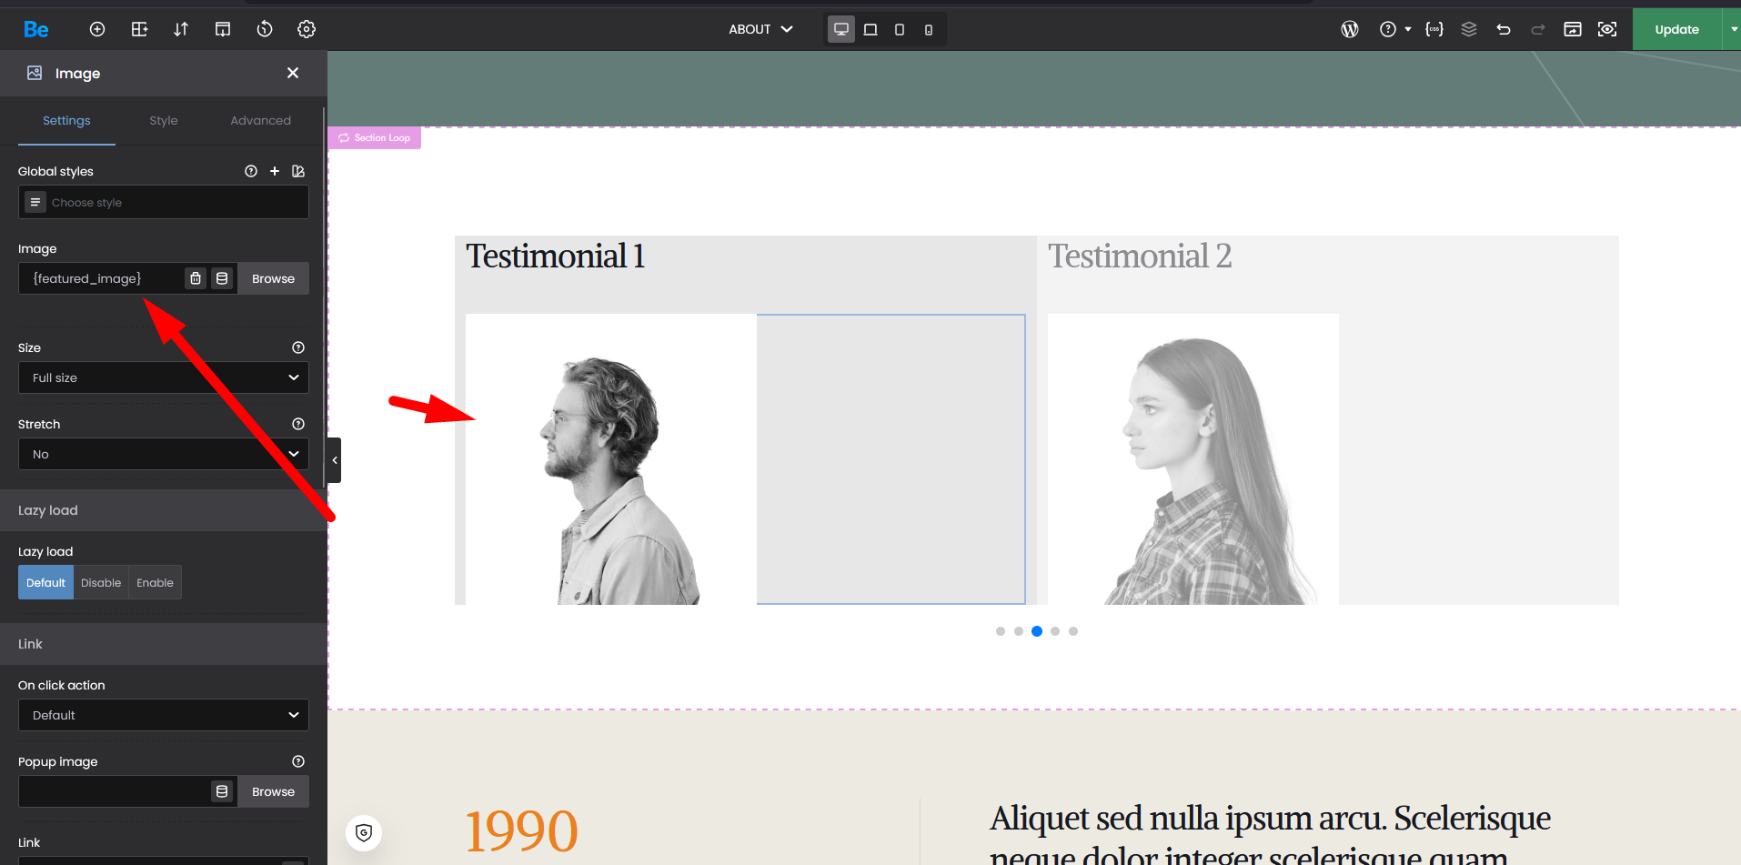Open the navigator layers icon

pos(1469,29)
